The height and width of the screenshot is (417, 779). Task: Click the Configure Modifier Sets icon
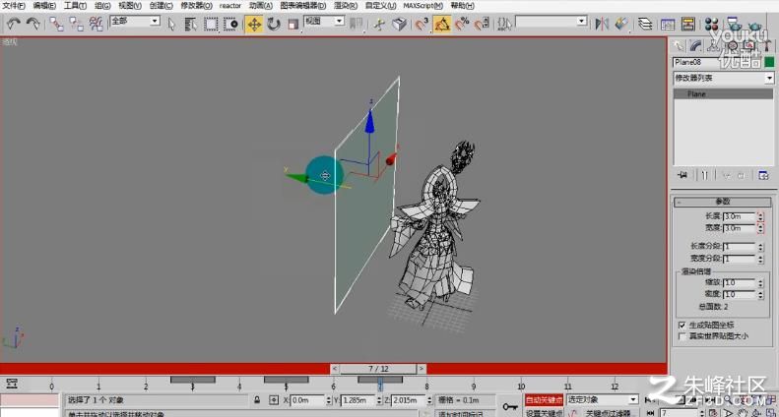[763, 175]
